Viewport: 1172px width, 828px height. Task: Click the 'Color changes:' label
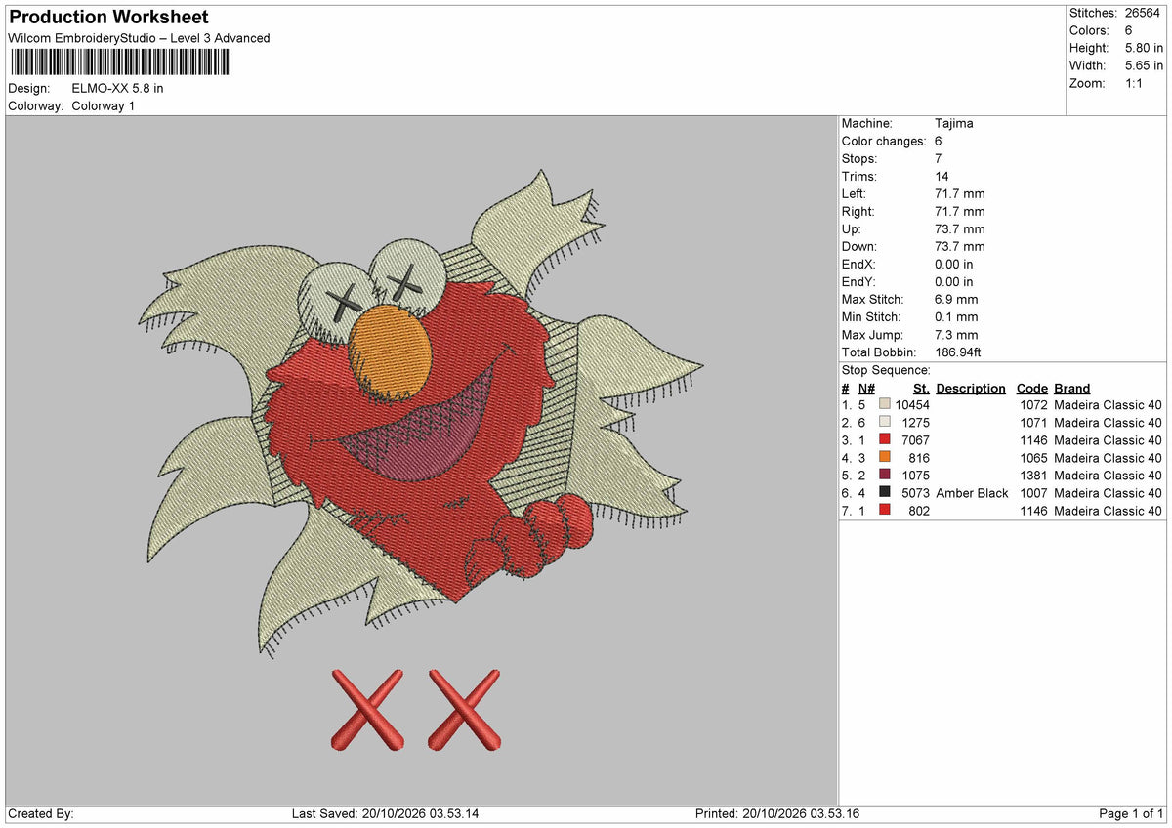(x=884, y=141)
